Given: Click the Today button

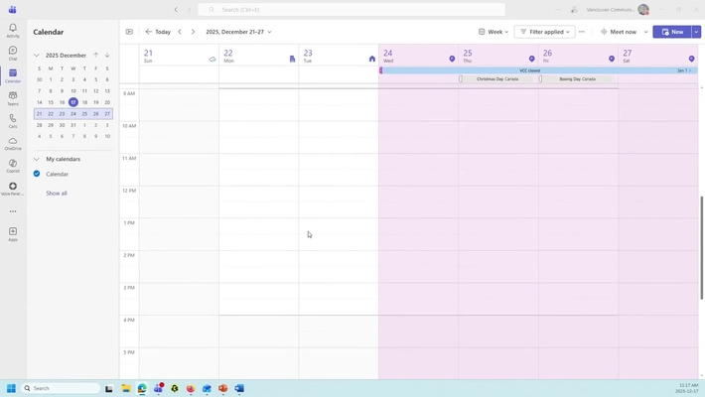Looking at the screenshot, I should coord(158,32).
